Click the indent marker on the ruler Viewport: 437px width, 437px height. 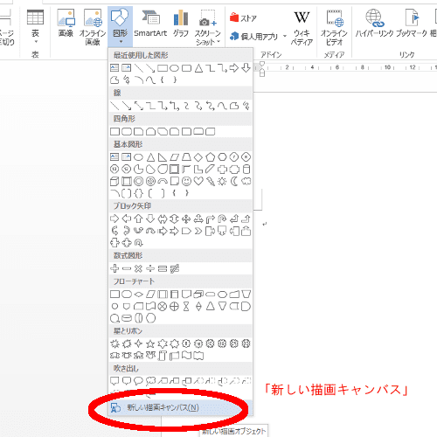[262, 69]
